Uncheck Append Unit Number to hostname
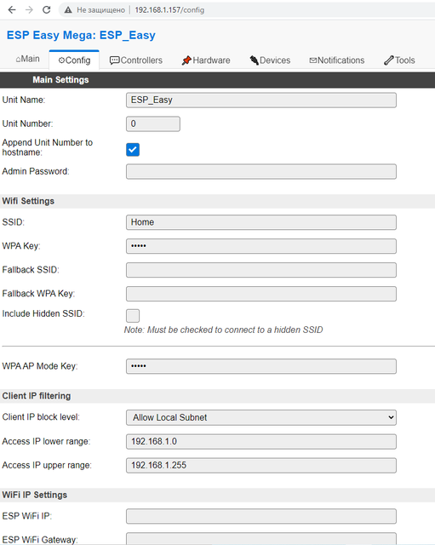The width and height of the screenshot is (435, 545). point(133,150)
